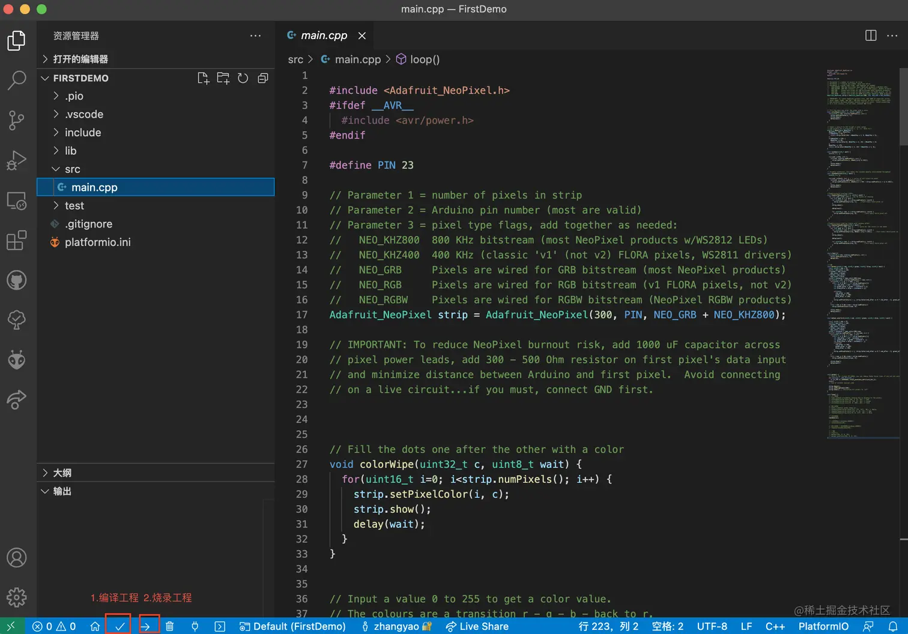
Task: Click PlatformIO Home icon in status bar
Action: tap(95, 626)
